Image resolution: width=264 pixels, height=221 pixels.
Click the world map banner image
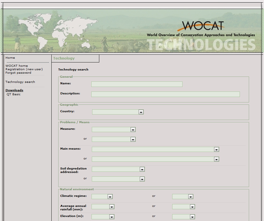tap(62, 31)
